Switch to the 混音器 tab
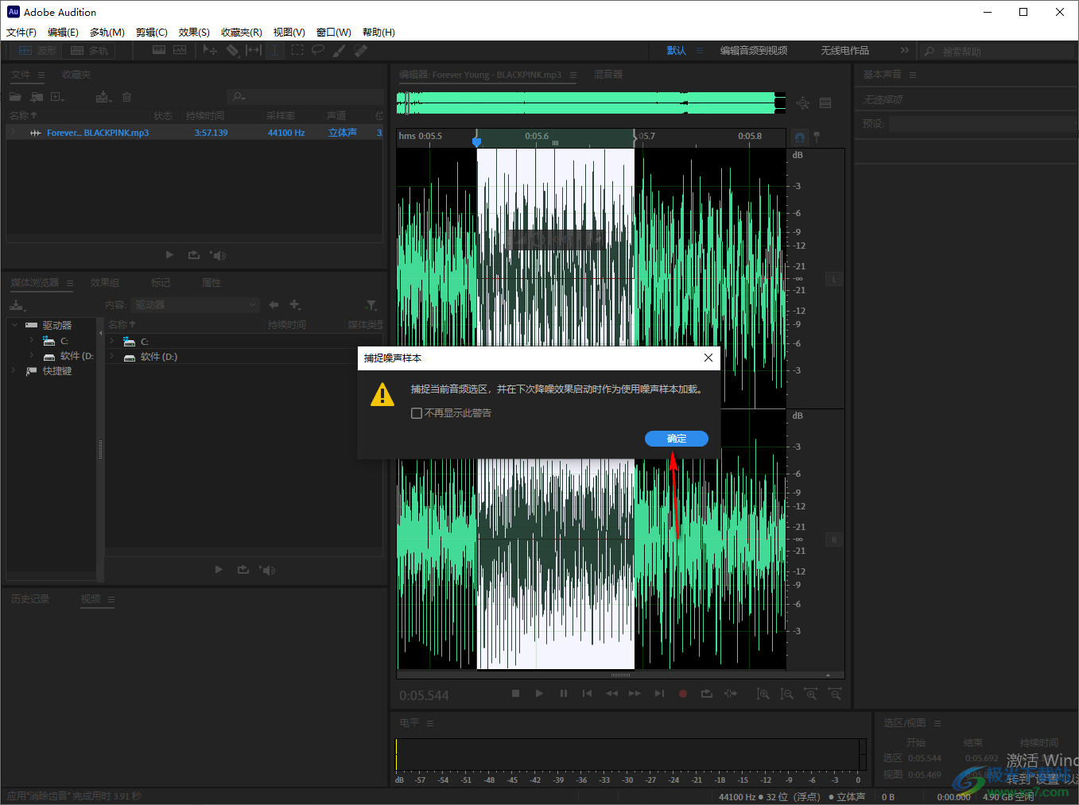This screenshot has width=1079, height=805. (608, 75)
